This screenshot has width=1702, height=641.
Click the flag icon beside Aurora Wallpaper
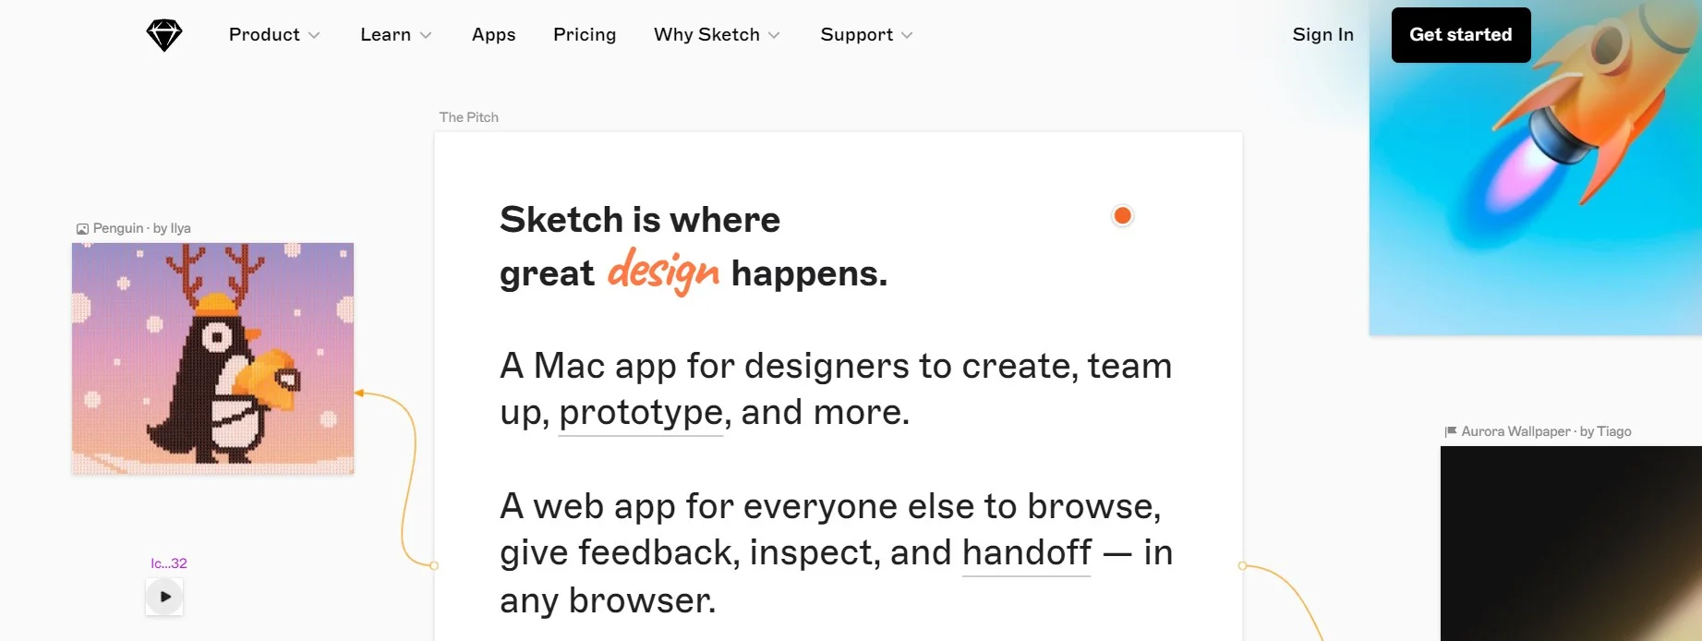tap(1451, 431)
